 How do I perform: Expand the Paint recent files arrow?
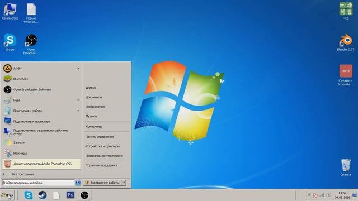[78, 100]
